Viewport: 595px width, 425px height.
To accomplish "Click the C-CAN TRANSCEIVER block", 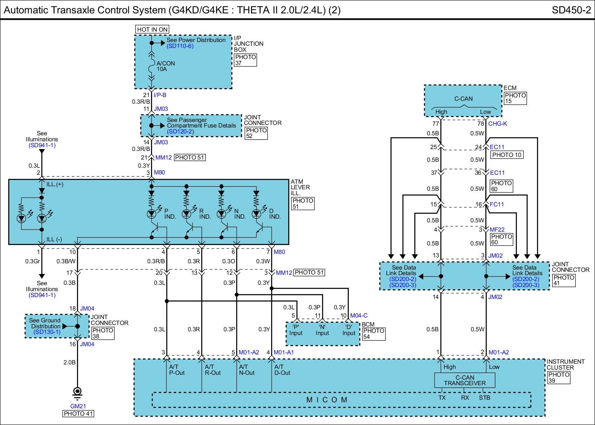I will coord(465,380).
